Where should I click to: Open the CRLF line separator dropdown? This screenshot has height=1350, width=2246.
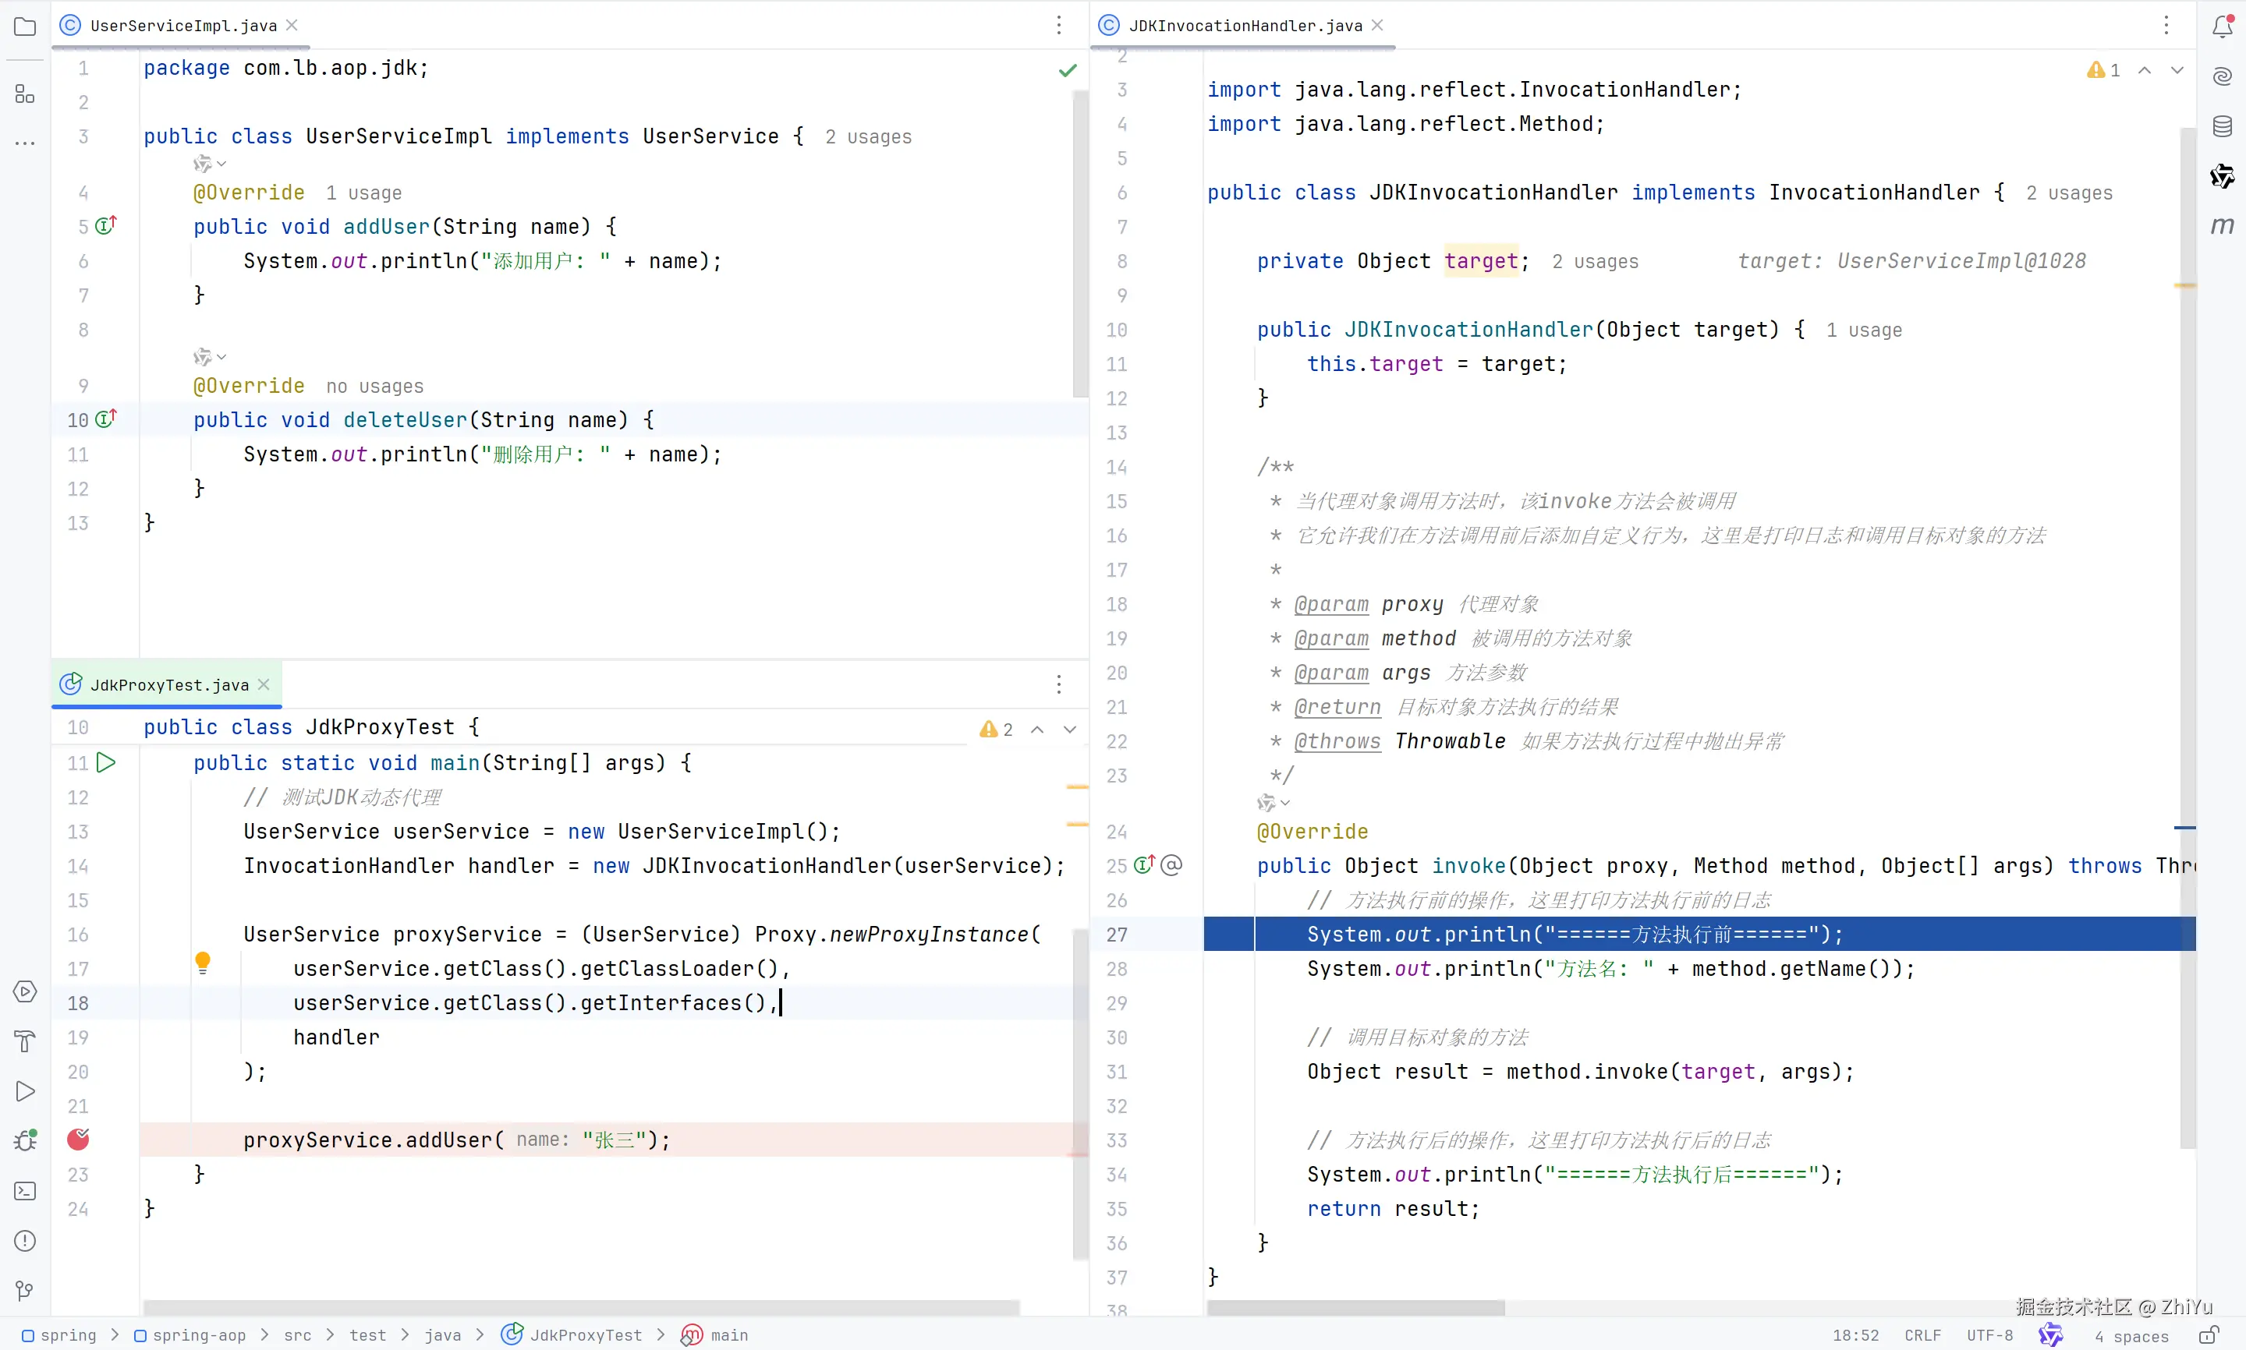point(1922,1335)
